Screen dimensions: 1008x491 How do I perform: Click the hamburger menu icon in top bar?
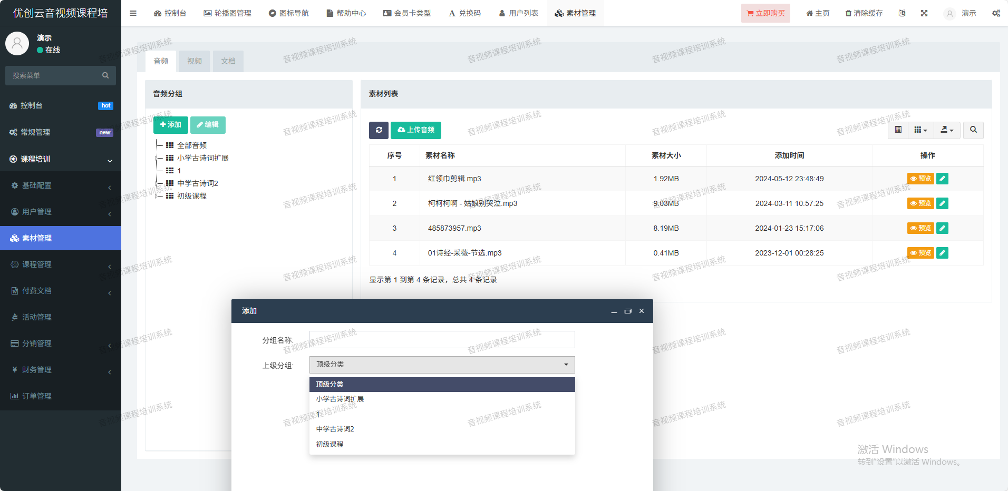point(133,13)
